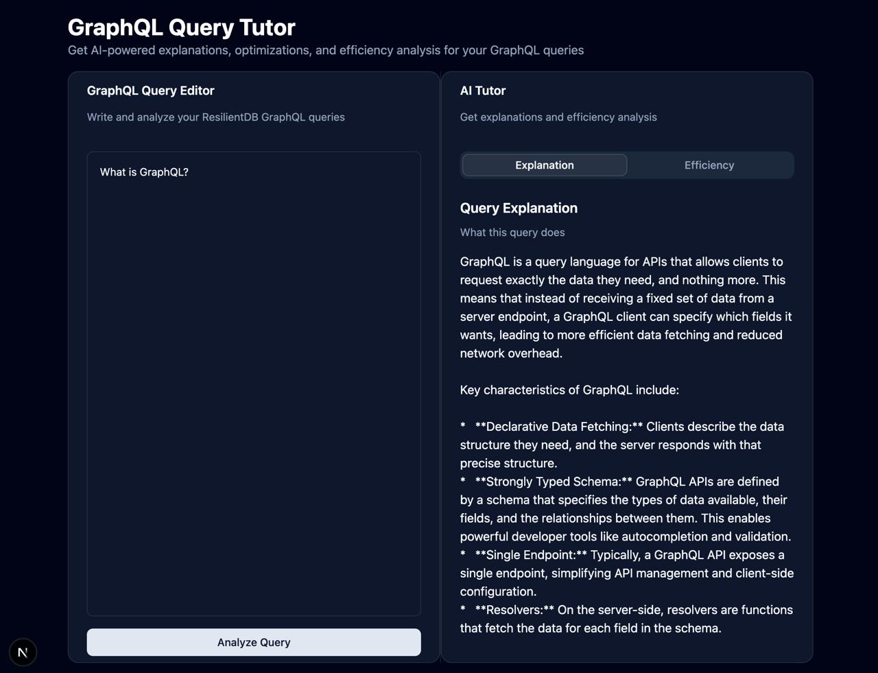
Task: Click the GraphQL Query Editor heading
Action: [151, 91]
